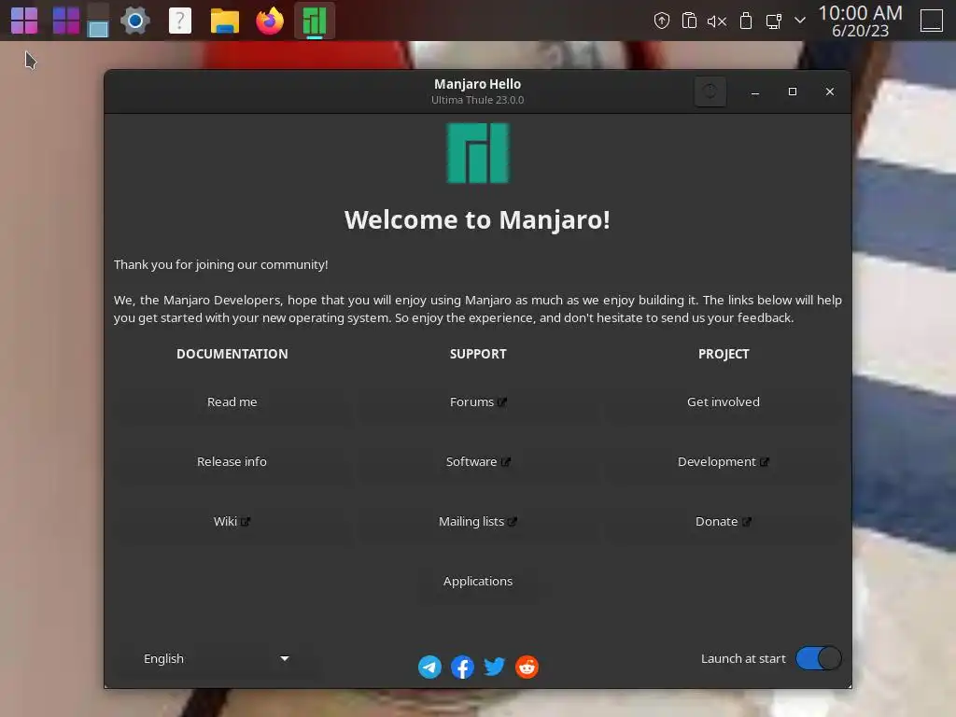
Task: Click the show desktop button in the panel
Action: point(932,21)
